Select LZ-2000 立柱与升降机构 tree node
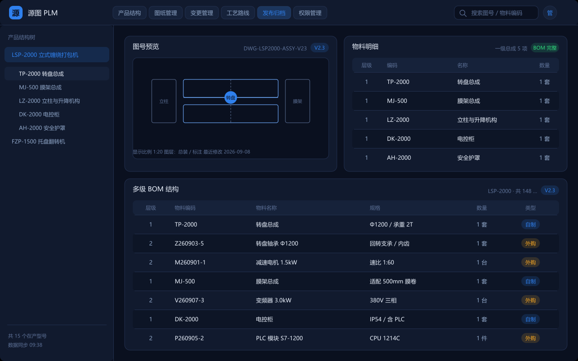578x361 pixels. coord(57,101)
